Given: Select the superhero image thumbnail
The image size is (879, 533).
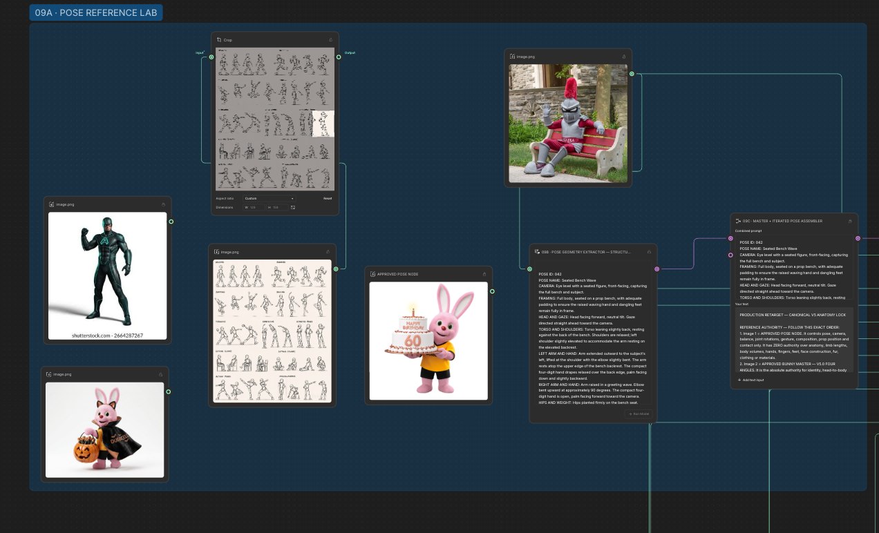Looking at the screenshot, I should click(107, 276).
